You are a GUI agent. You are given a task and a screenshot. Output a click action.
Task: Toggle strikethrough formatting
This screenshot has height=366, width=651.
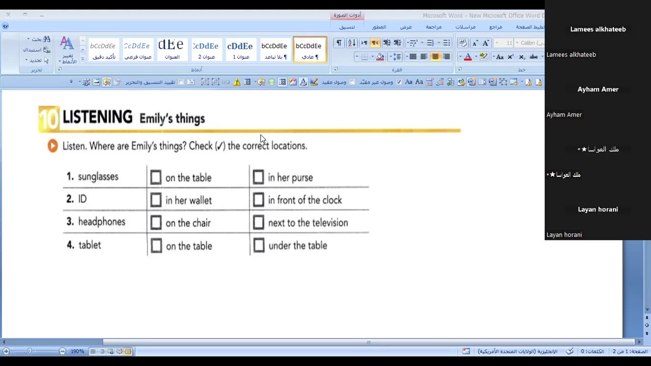click(x=534, y=56)
